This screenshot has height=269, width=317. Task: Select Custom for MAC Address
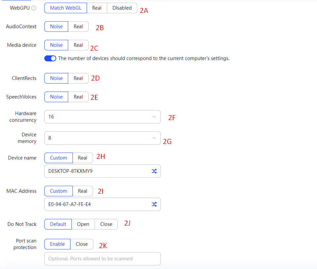[x=59, y=191]
